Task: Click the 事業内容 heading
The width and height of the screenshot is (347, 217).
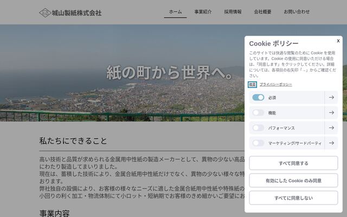Action: pos(54,213)
